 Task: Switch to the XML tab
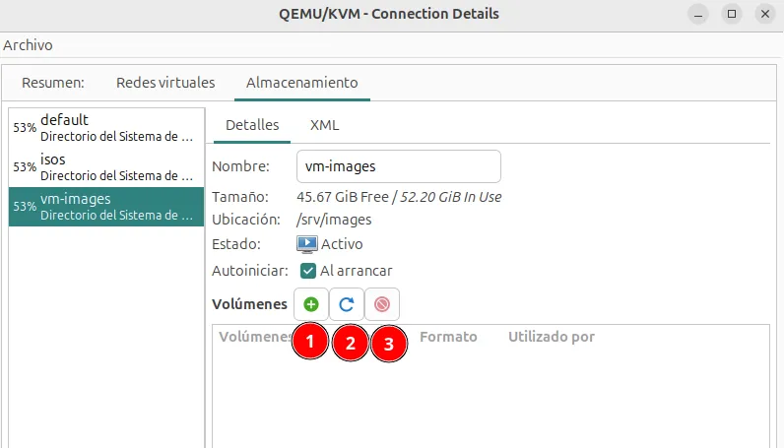[x=324, y=125]
